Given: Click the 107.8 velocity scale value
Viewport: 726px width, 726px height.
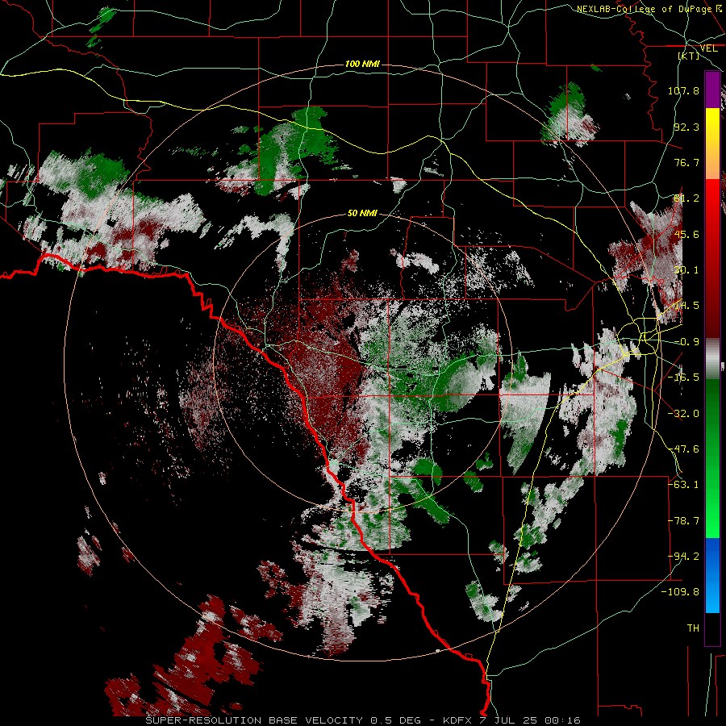Looking at the screenshot, I should pos(683,90).
